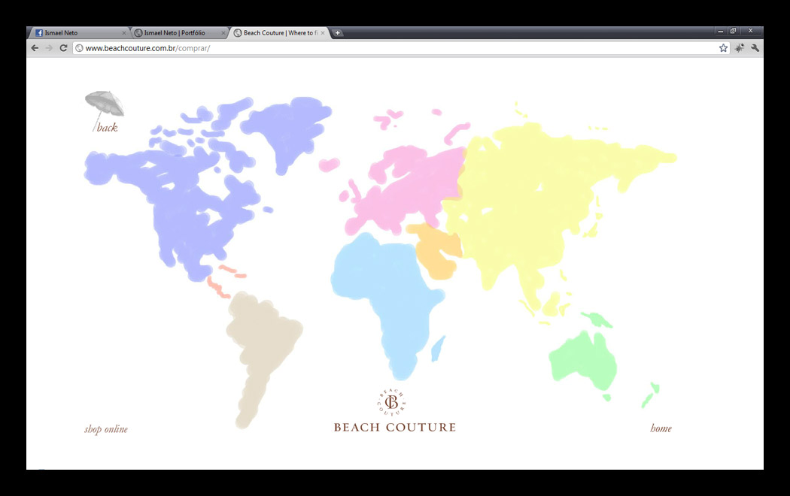This screenshot has height=496, width=790.
Task: Open the shop online link
Action: click(x=106, y=429)
